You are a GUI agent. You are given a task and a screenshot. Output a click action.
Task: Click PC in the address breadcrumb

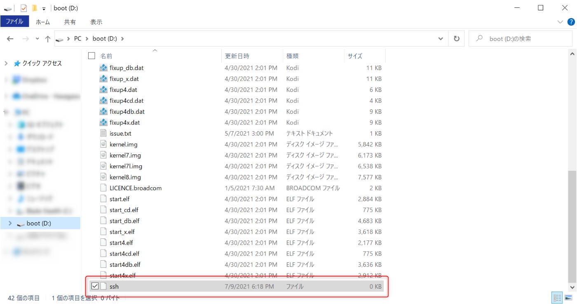coord(77,38)
